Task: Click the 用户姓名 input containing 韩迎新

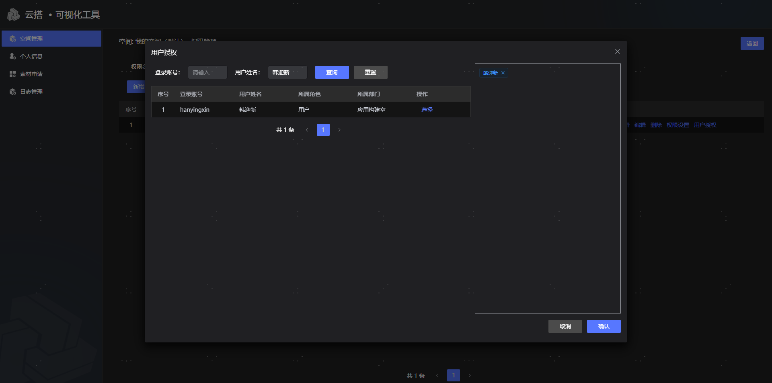Action: tap(287, 72)
